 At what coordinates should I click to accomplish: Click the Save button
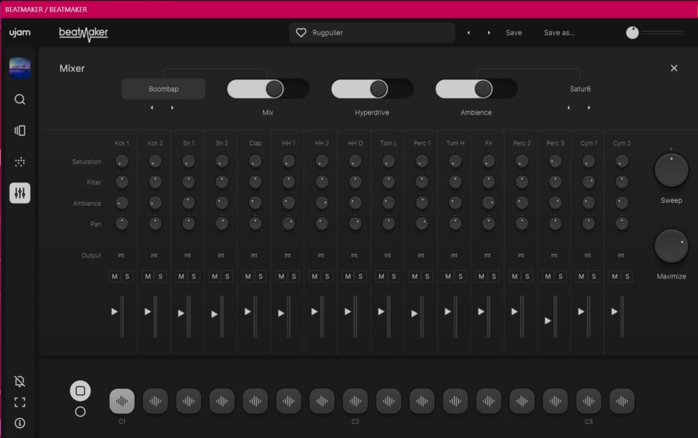(513, 33)
